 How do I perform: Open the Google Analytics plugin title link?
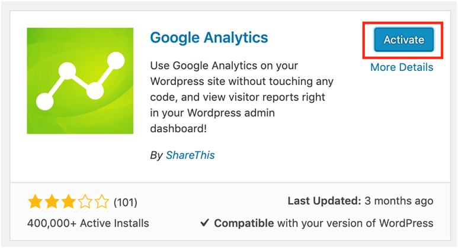click(209, 38)
